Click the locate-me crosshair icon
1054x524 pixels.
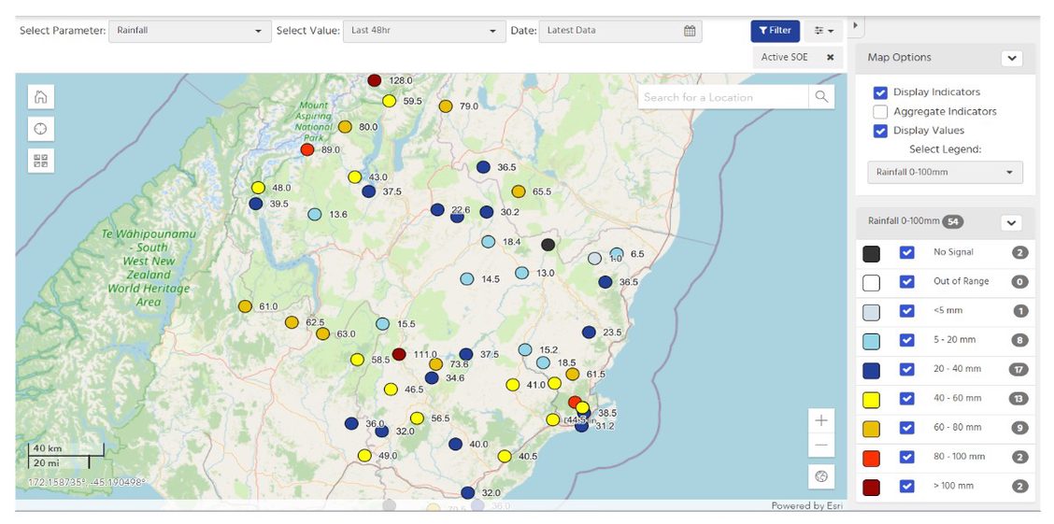click(40, 128)
